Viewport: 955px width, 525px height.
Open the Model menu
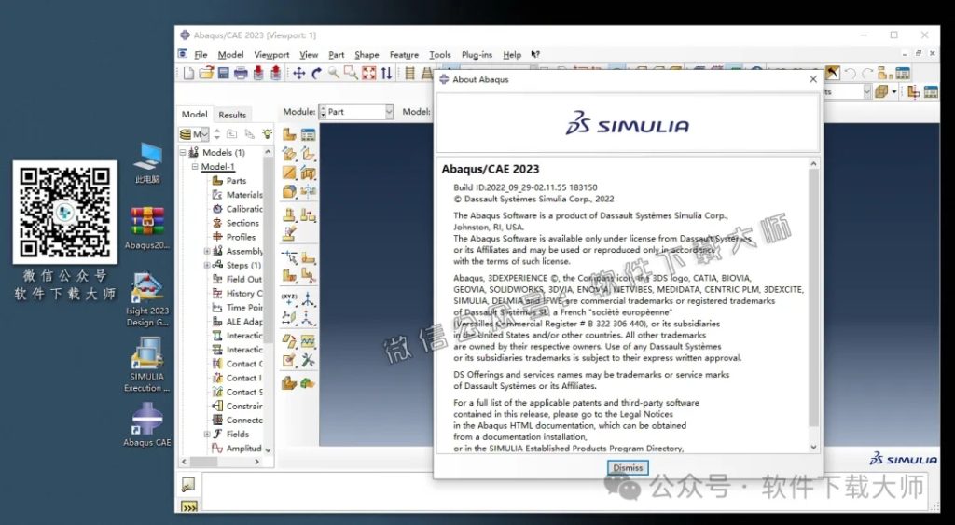click(231, 54)
